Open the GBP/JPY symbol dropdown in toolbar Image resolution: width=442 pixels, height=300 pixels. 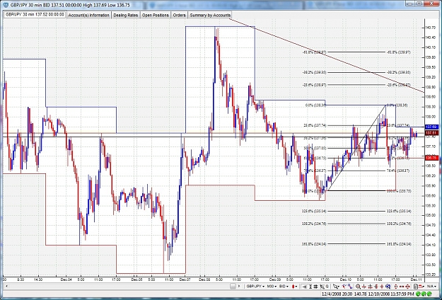[255, 287]
